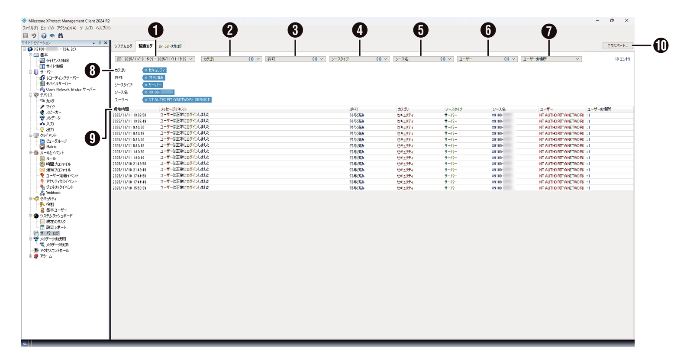Screen dimensions: 690x364
Task: Select 入力 device node
Action: [50, 124]
